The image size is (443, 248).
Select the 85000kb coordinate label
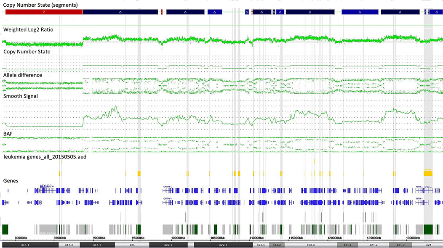pos(60,238)
